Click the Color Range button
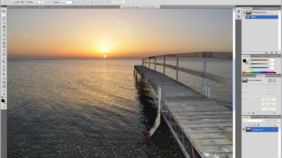 (x=269, y=104)
